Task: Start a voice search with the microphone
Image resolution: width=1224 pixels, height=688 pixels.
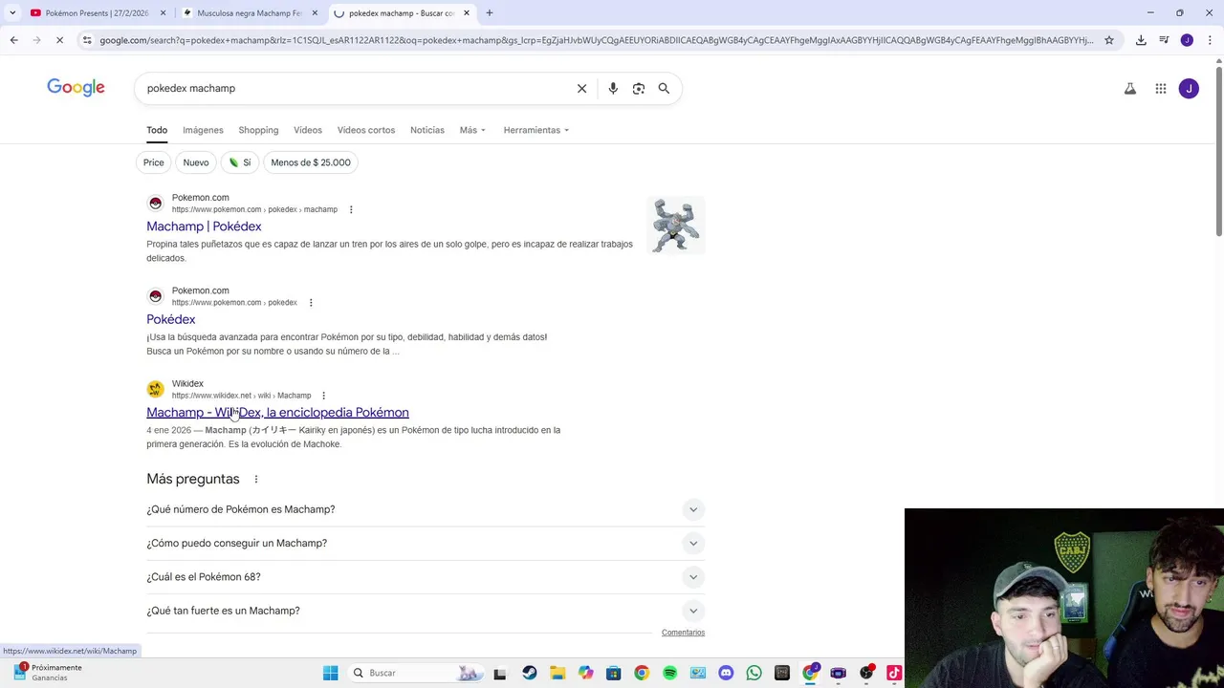Action: 613,88
